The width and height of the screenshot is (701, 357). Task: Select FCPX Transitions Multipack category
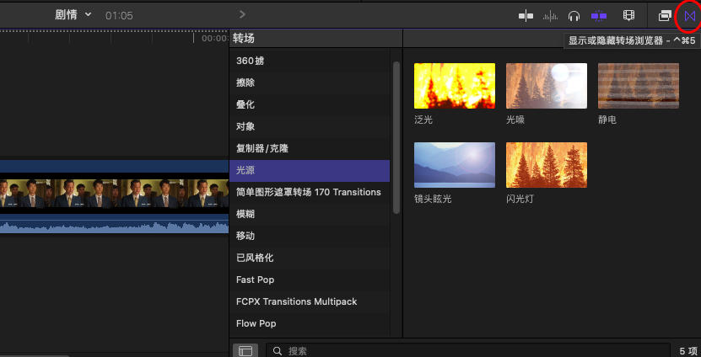point(310,301)
